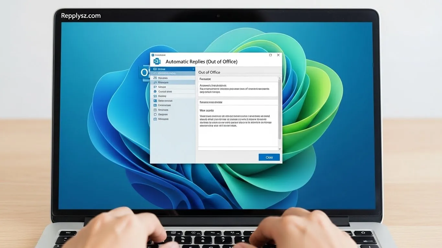Image resolution: width=442 pixels, height=248 pixels.
Task: Click the Repplysz.com watermark text
Action: [80, 15]
